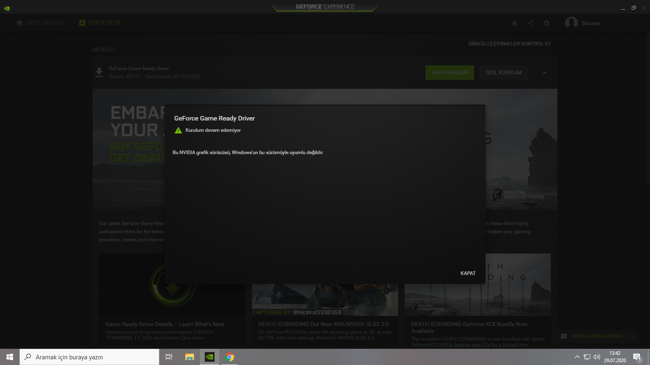Click the DEATH STRANDING bundle image thumbnail
Viewport: 650px width, 365px height.
[478, 285]
